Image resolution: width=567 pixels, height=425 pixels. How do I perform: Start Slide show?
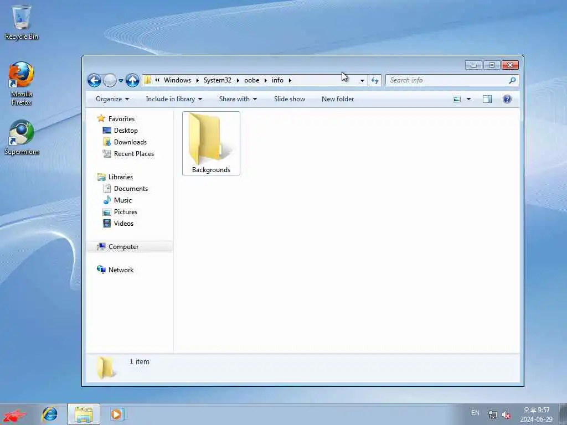(289, 99)
